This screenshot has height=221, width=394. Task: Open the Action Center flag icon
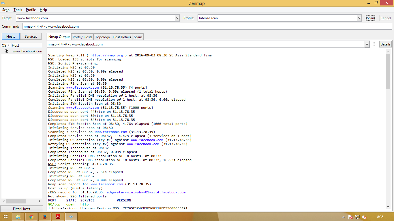350,217
